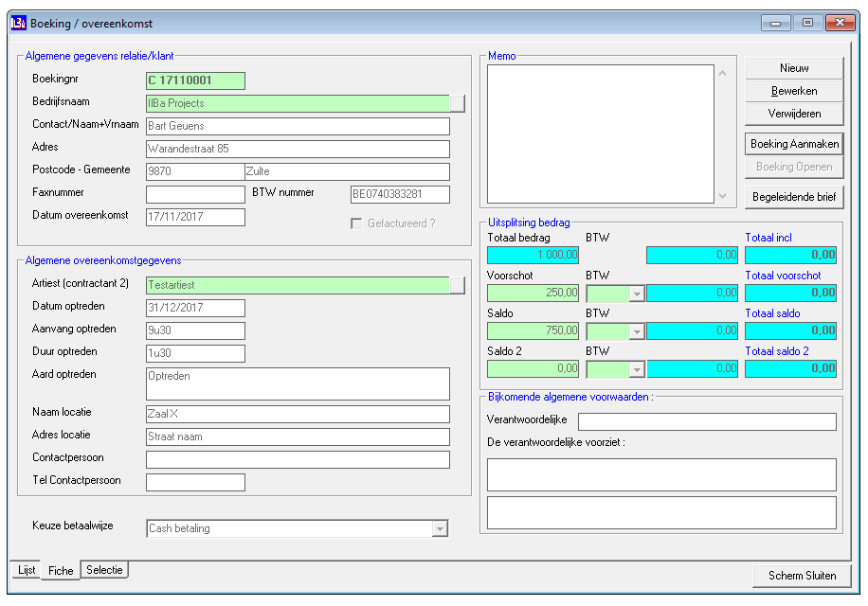Click the Contact/Naam+Vrnaam field
The width and height of the screenshot is (868, 606).
298,126
